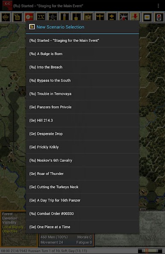This screenshot has width=165, height=254.
Task: Select scenario (Ru) A Bulge is Born
Action: tap(82, 54)
